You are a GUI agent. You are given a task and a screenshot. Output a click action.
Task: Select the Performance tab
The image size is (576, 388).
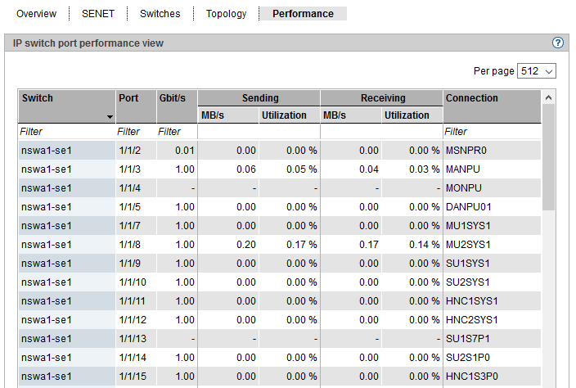coord(303,14)
